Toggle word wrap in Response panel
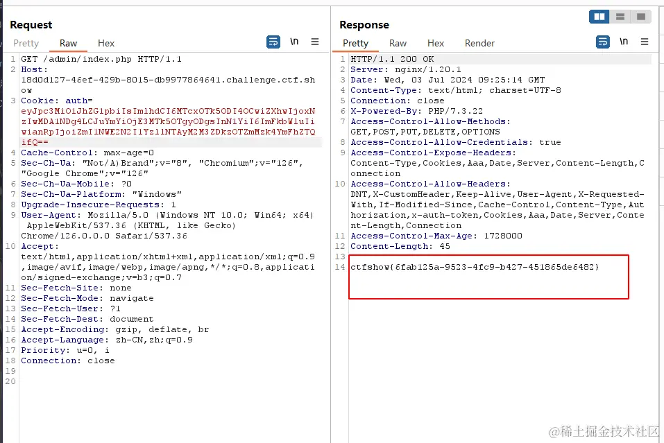The height and width of the screenshot is (443, 664). point(603,42)
